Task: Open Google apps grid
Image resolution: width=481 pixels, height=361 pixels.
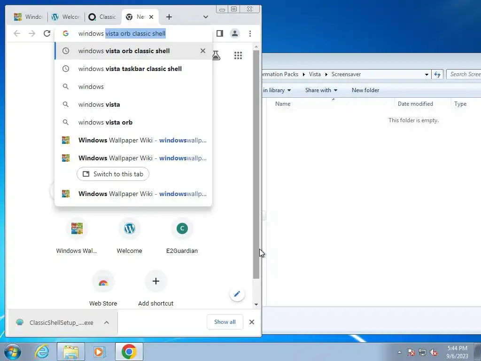Action: [238, 55]
